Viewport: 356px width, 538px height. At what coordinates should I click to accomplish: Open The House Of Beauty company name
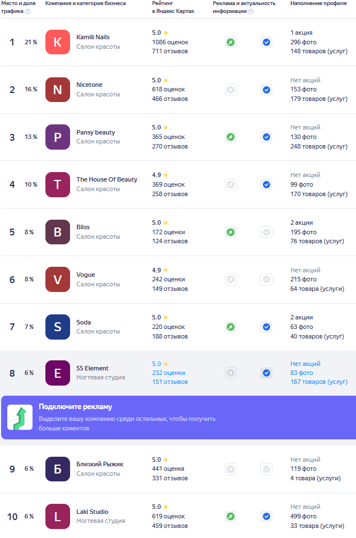tap(107, 179)
